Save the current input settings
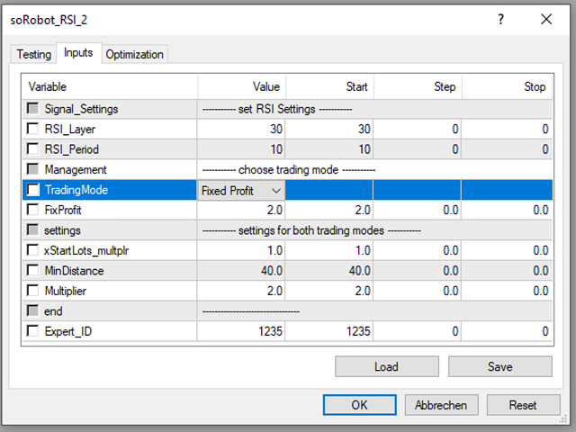Screen dimensions: 576x432 (500, 366)
